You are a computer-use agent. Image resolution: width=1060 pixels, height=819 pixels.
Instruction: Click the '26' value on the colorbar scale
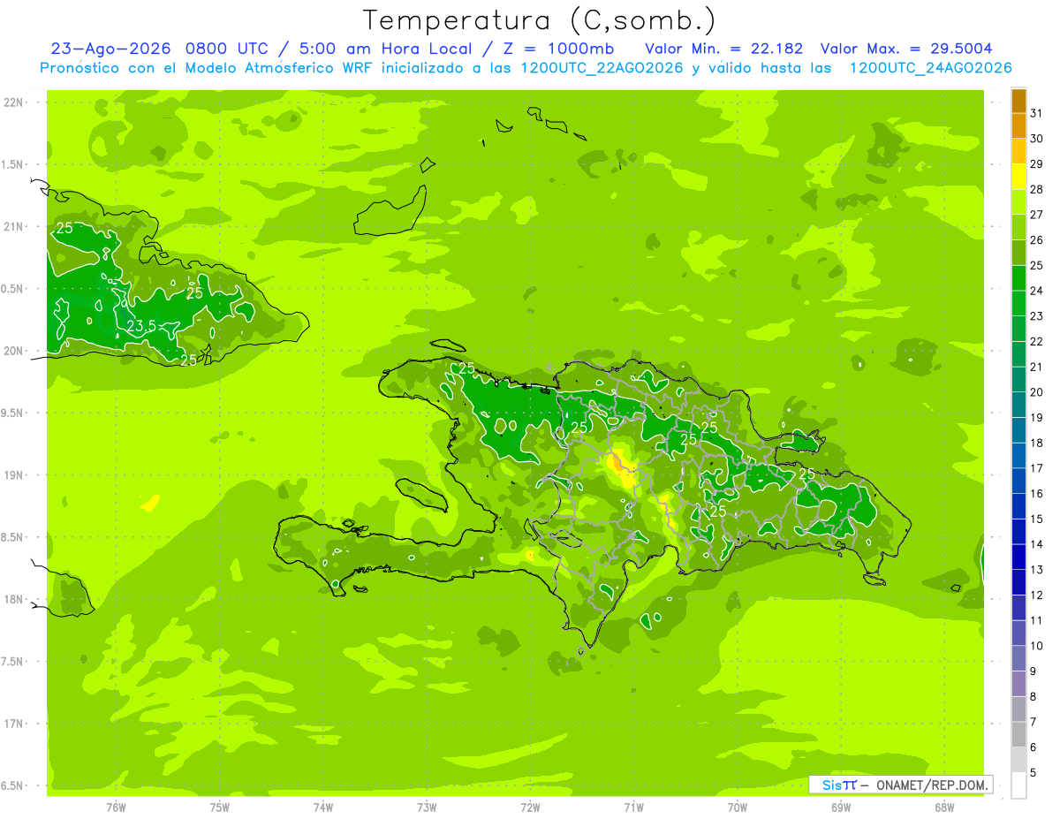point(1036,239)
